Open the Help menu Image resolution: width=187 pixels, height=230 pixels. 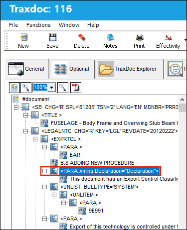93,25
